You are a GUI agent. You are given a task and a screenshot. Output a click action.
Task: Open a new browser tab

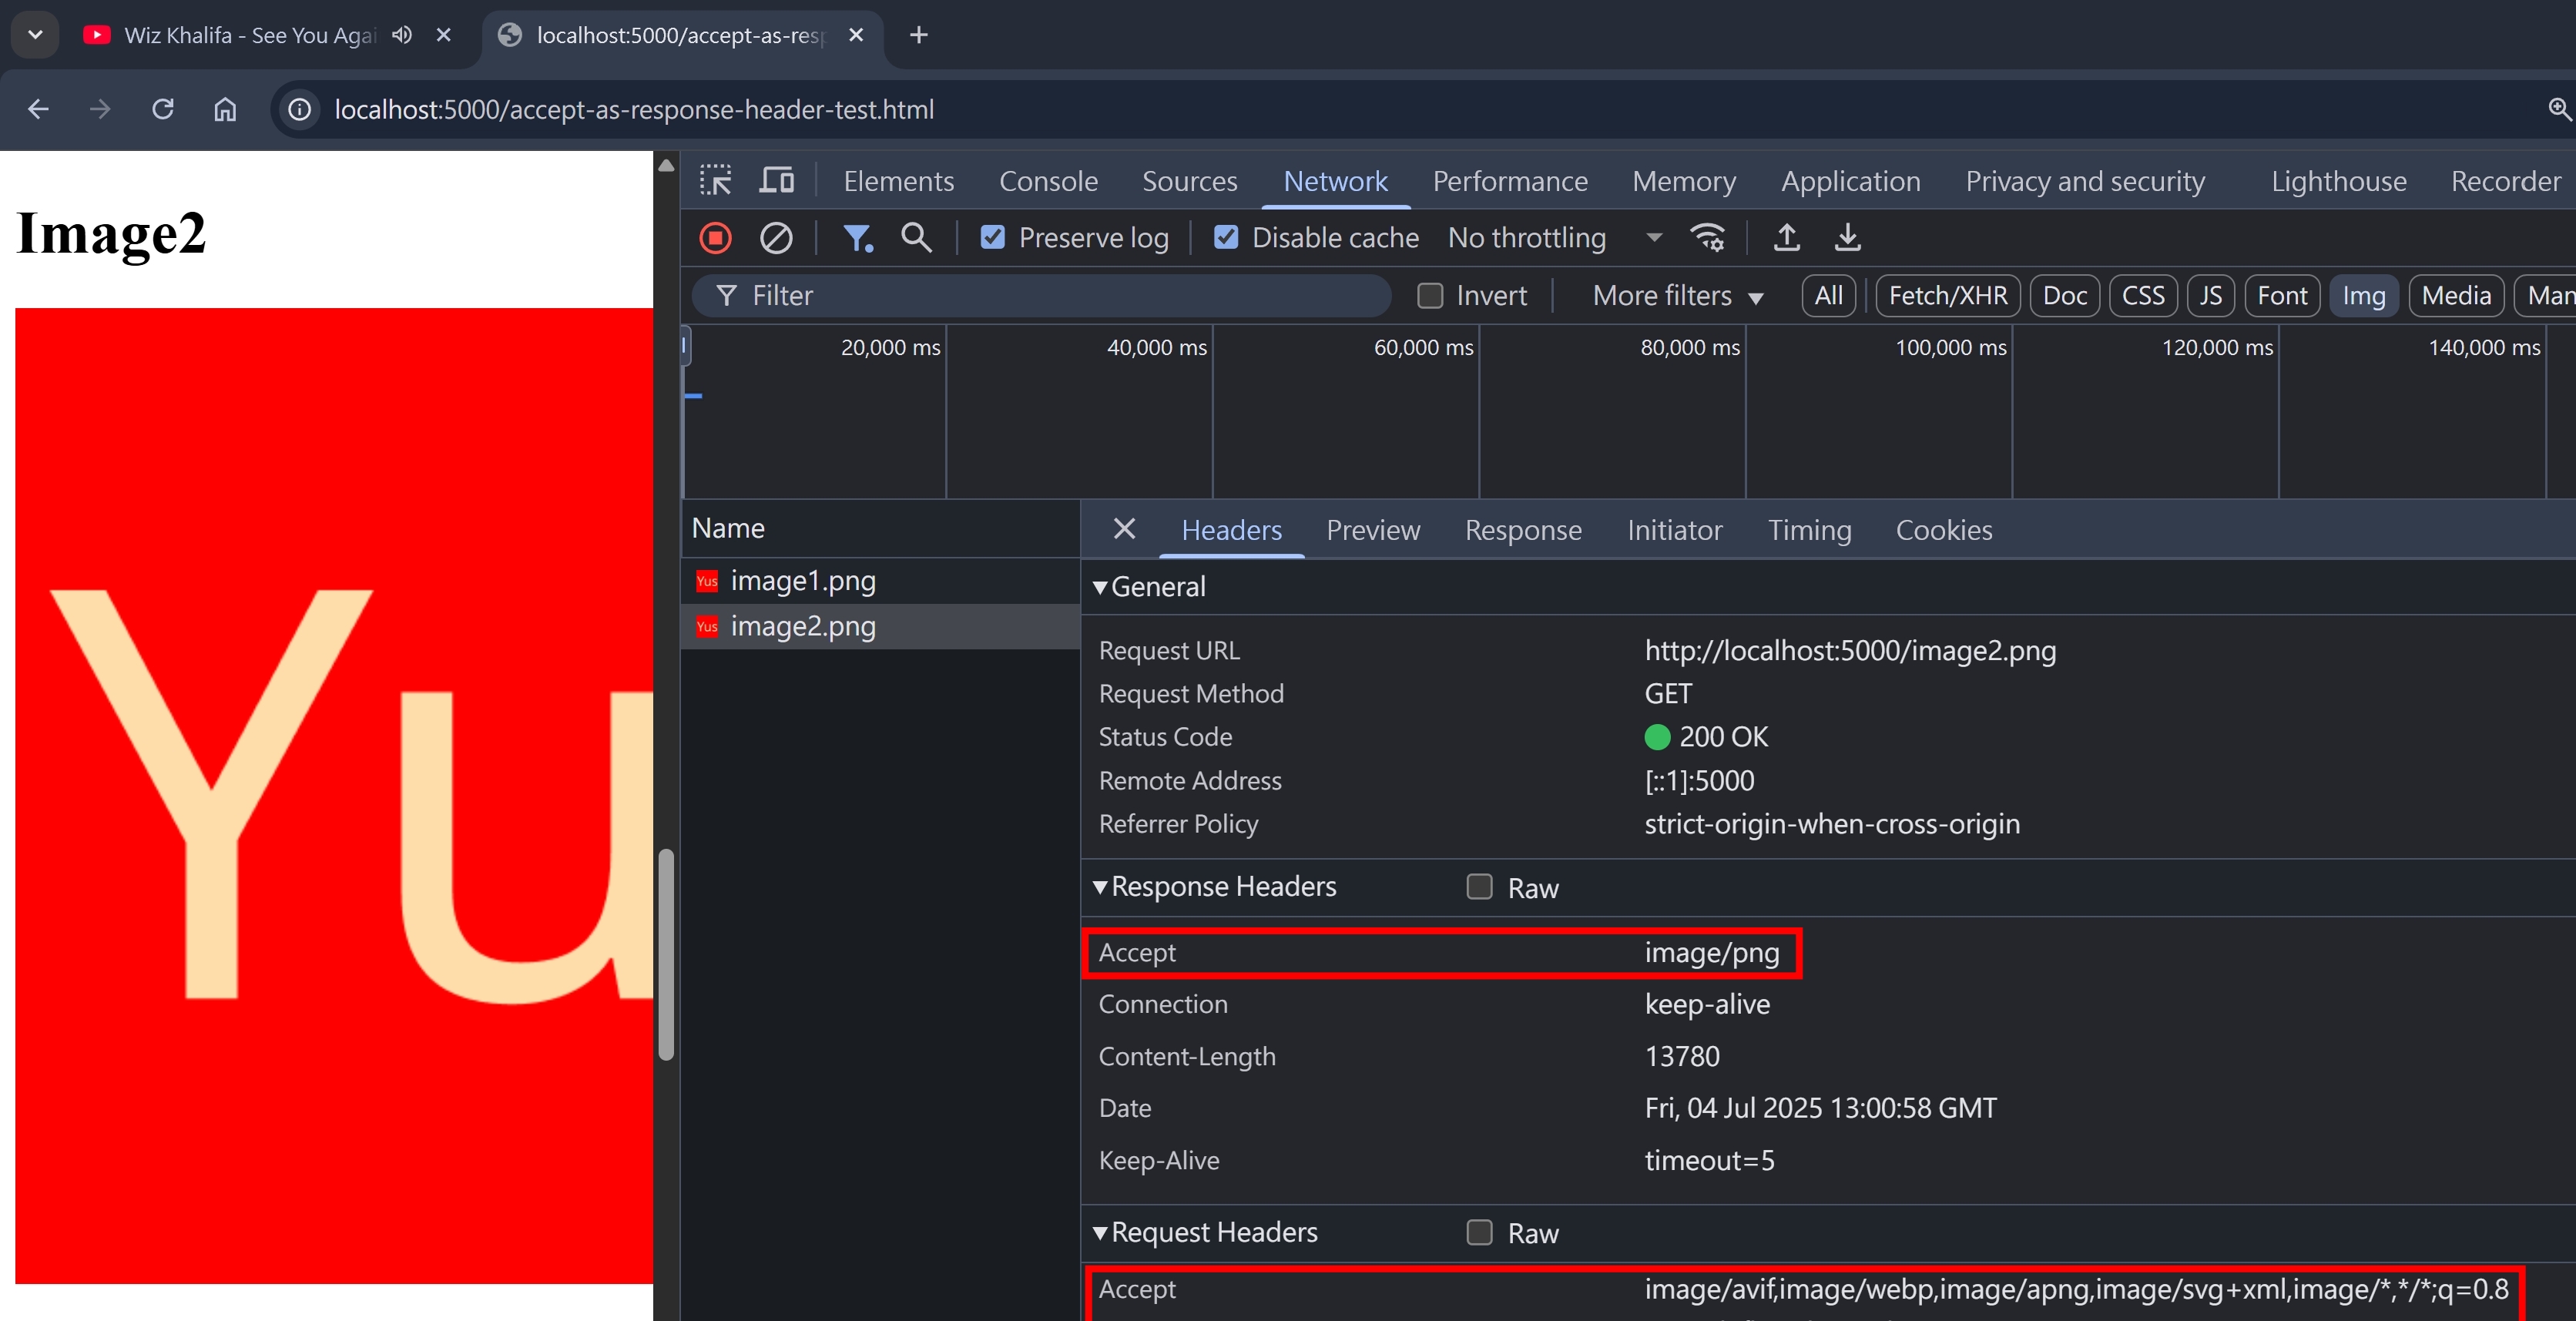click(x=919, y=35)
